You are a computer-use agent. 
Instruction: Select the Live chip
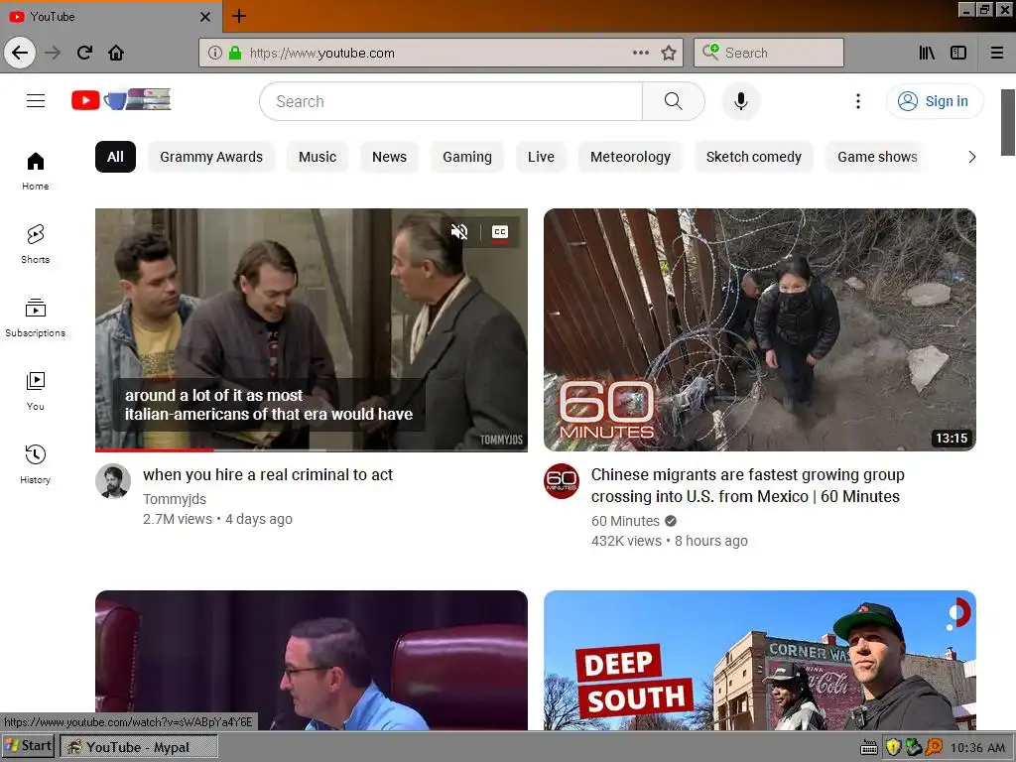(541, 157)
